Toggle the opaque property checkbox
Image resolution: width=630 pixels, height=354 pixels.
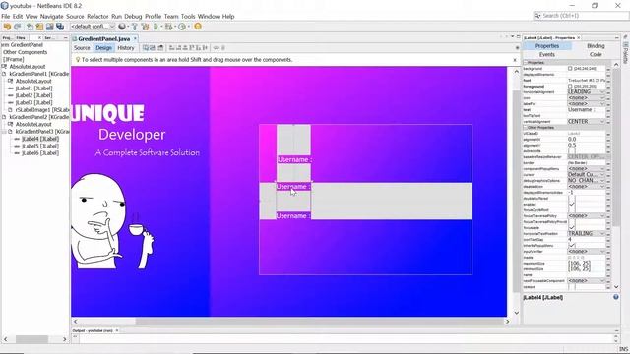[571, 286]
